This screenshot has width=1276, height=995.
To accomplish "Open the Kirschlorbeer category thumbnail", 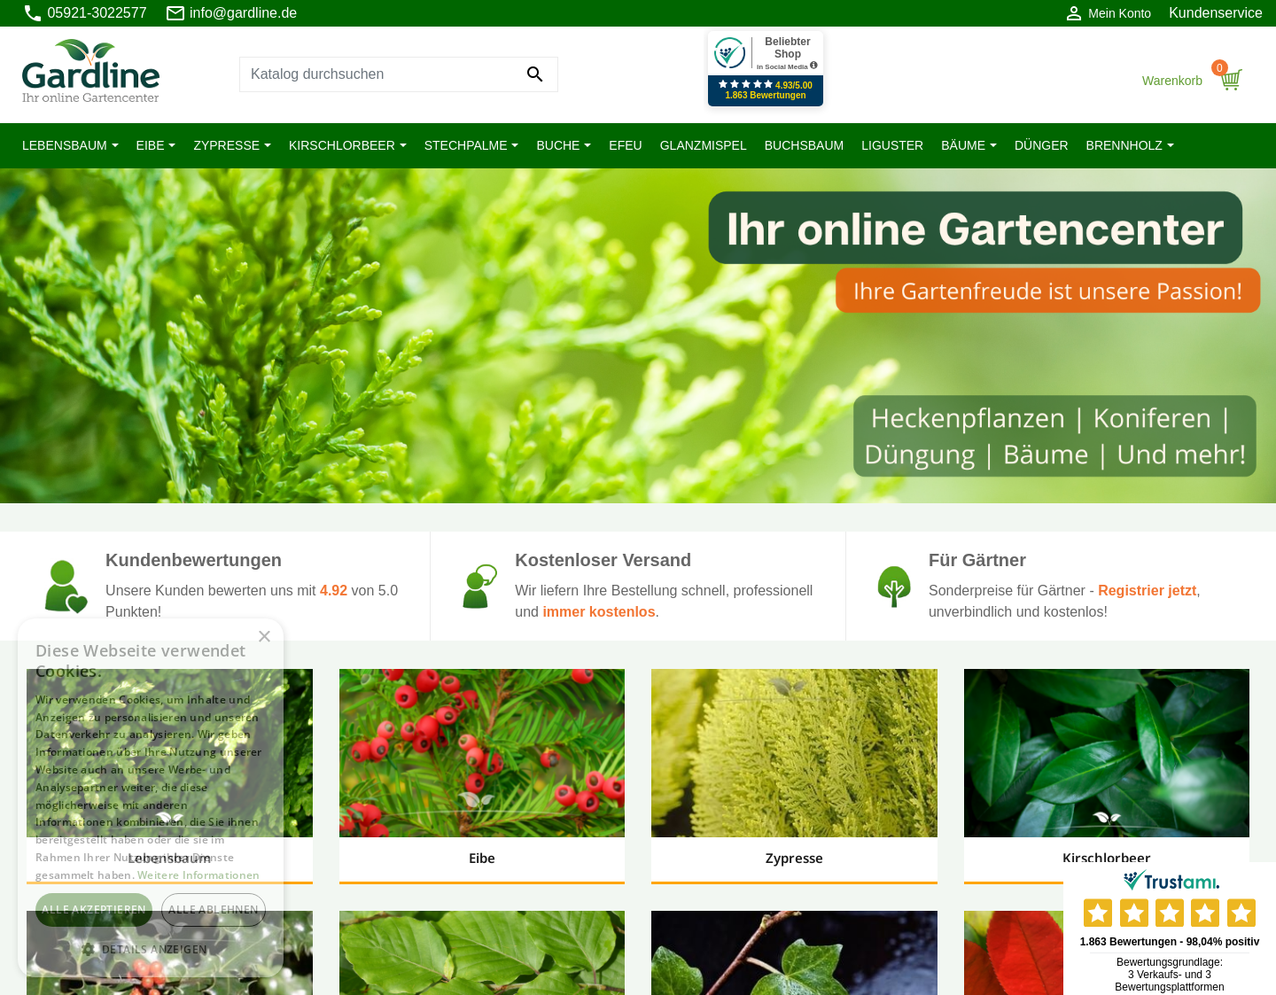I will click(1107, 753).
